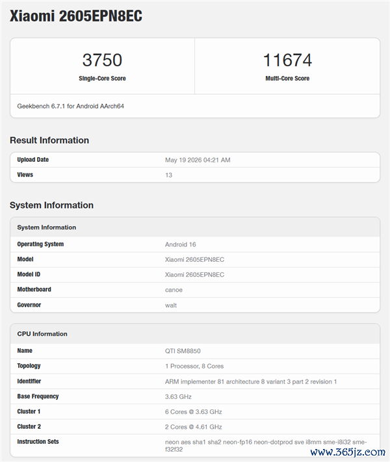Click the Multi-Core Score label
The image size is (390, 462).
[x=287, y=79]
